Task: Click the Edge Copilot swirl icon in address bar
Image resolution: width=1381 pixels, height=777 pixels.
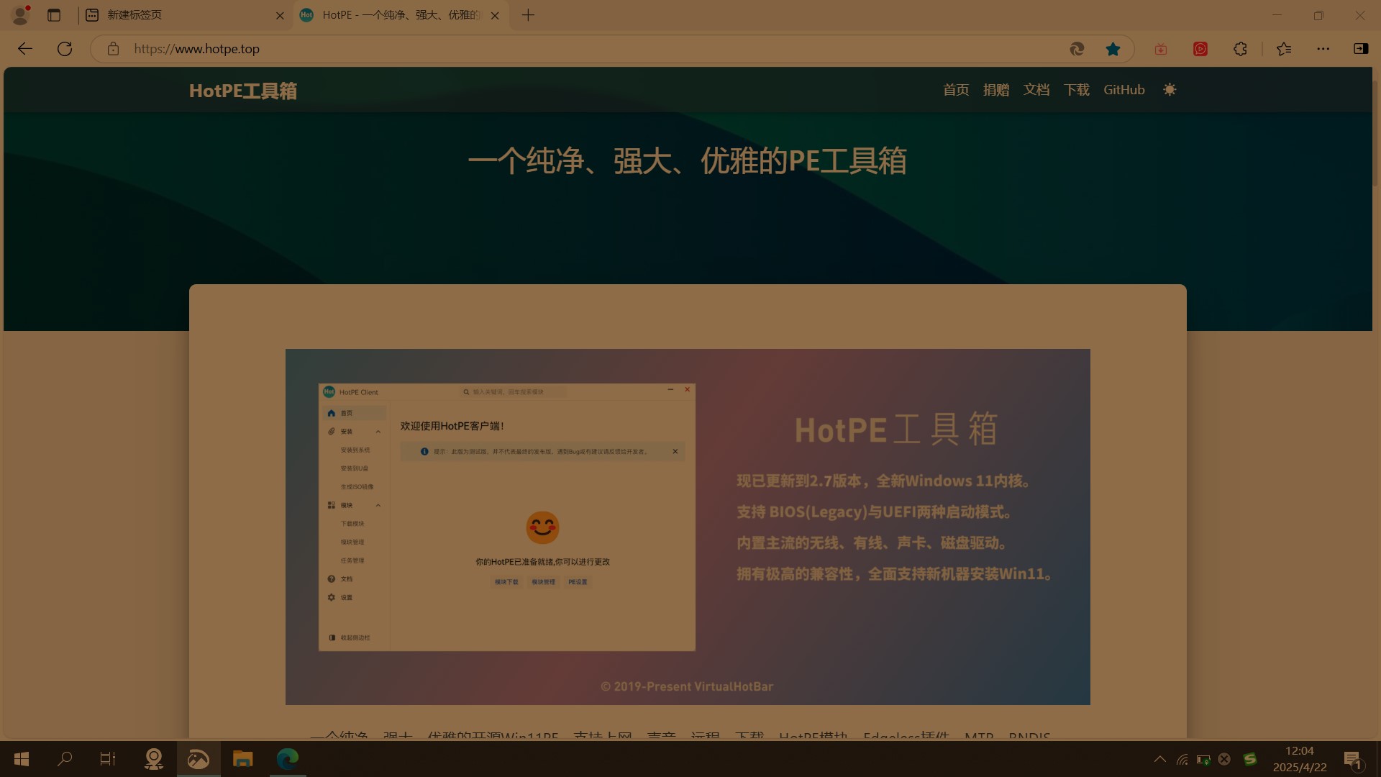Action: (1077, 49)
